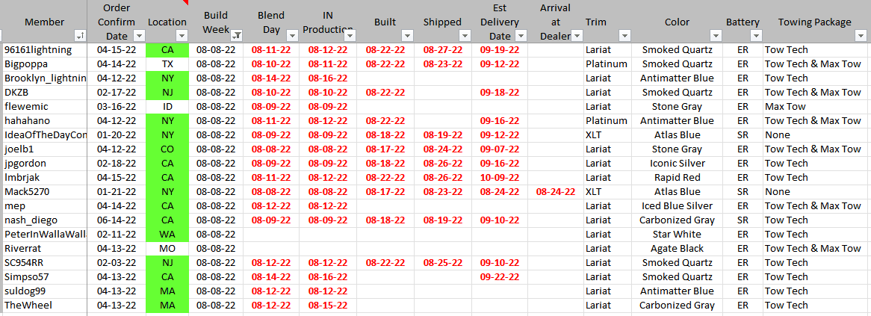Select the Mack5270 member cell
871x316 pixels.
[43, 191]
